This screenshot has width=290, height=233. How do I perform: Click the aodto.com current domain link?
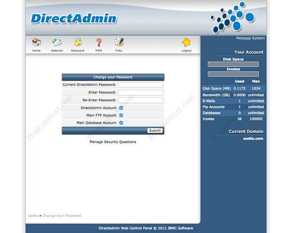(253, 139)
